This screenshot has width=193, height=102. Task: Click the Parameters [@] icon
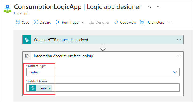click(142, 22)
